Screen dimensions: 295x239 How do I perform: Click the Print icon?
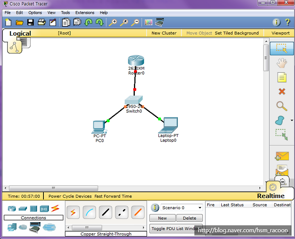pyautogui.click(x=42, y=22)
